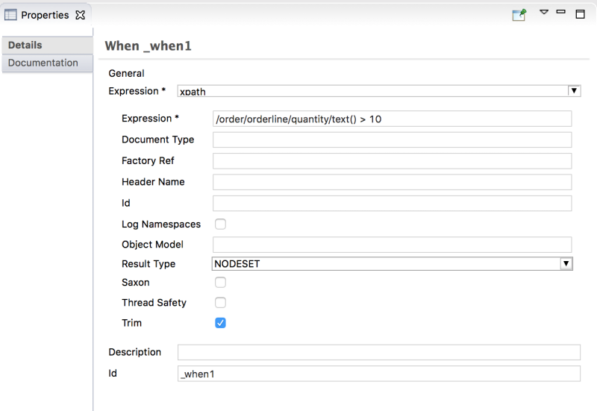Maximize the Properties view
This screenshot has height=411, width=597.
point(580,14)
